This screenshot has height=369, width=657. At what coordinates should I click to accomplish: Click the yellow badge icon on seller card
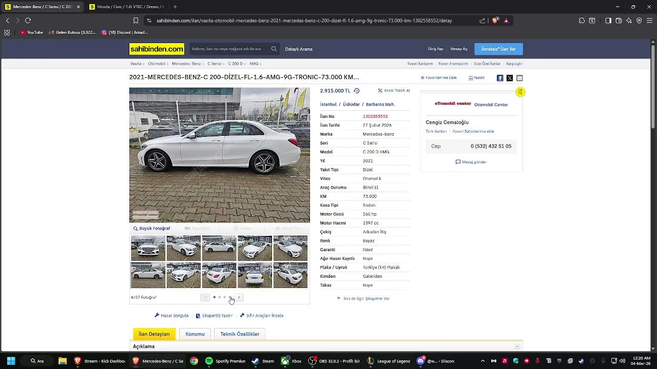pyautogui.click(x=520, y=92)
